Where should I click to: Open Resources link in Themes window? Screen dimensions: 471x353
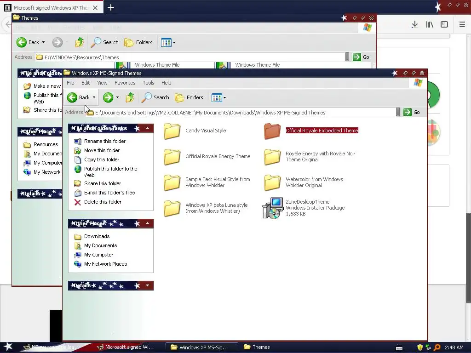coord(41,144)
